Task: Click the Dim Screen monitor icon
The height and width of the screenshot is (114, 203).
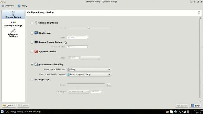Action: coord(36,33)
